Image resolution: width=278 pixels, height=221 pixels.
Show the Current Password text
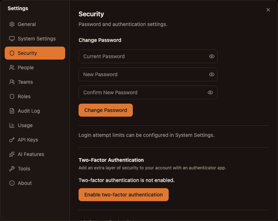[211, 56]
